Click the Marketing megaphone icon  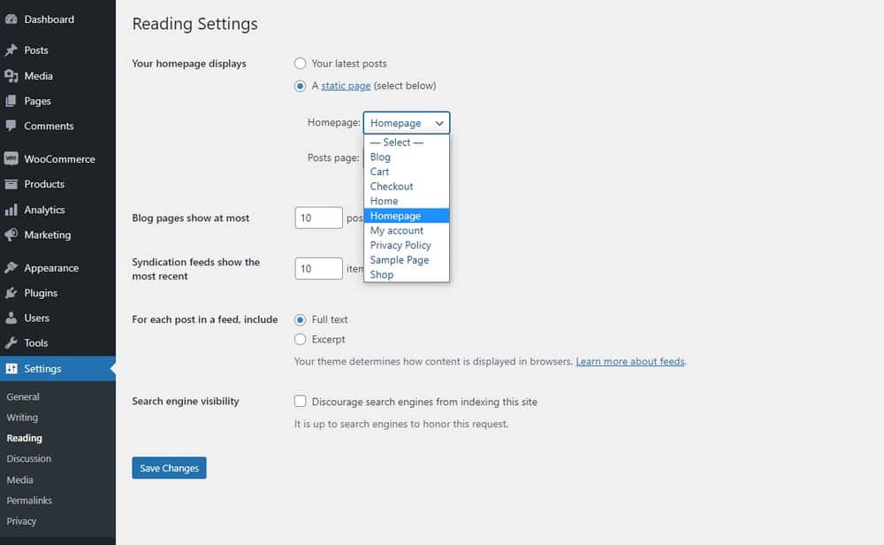pos(11,234)
